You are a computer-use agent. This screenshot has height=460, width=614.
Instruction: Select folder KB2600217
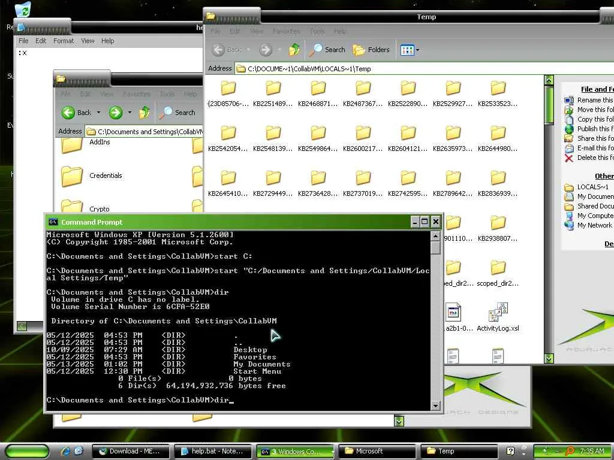point(363,139)
